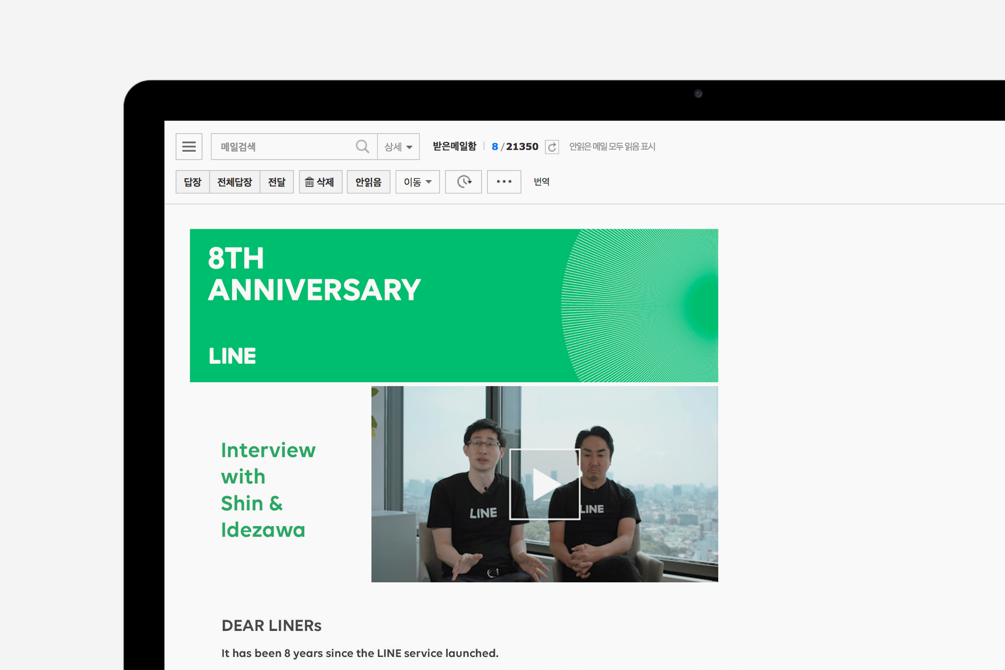Mark the message as 안읽음 unread

point(368,182)
